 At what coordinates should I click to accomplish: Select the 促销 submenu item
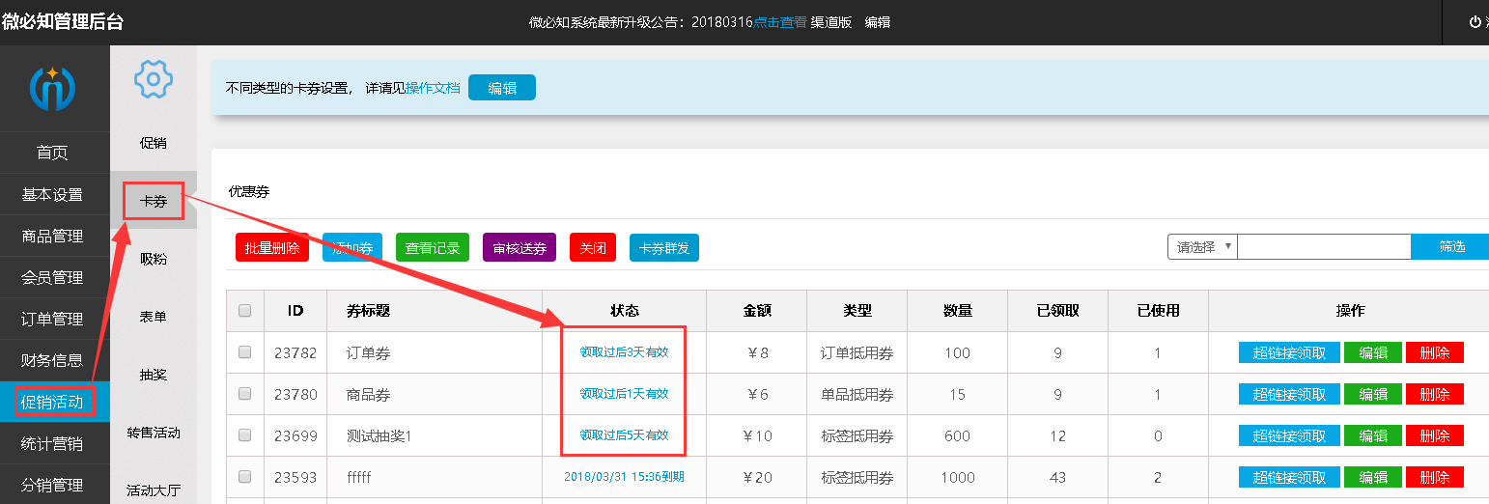[x=154, y=143]
